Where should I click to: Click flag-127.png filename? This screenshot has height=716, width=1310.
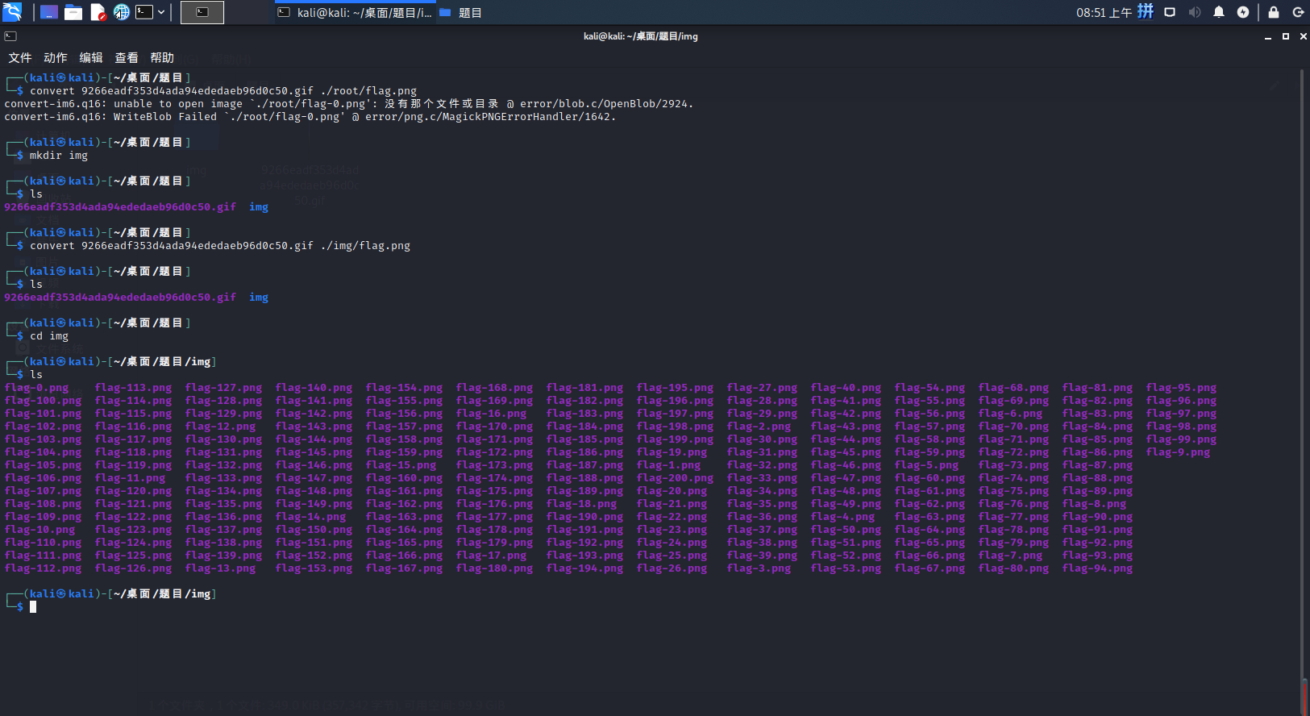[x=223, y=388]
